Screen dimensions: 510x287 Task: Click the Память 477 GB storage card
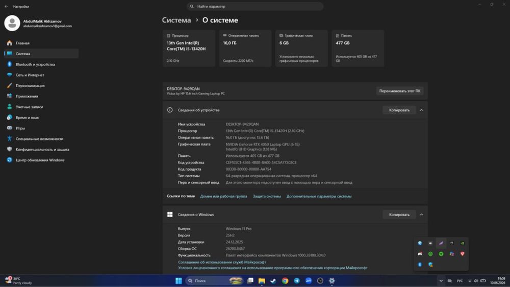(358, 48)
